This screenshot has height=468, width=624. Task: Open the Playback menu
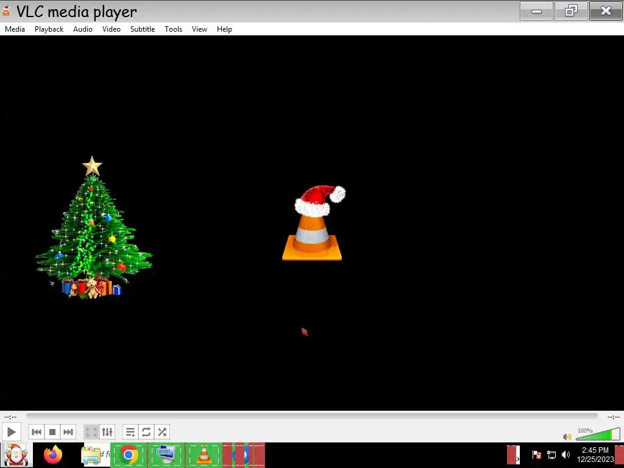(x=49, y=29)
